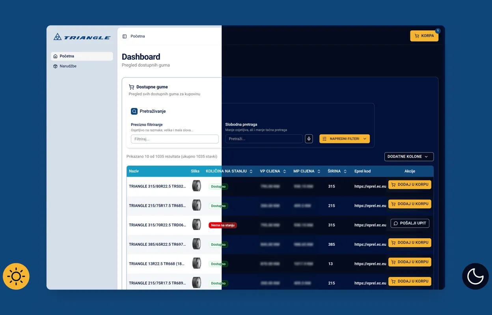Open Eprel link for 215/75R17.5 TR685
The width and height of the screenshot is (492, 315).
(370, 206)
